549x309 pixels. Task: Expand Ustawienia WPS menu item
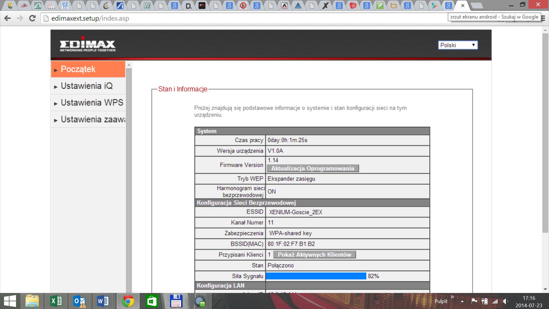(92, 103)
